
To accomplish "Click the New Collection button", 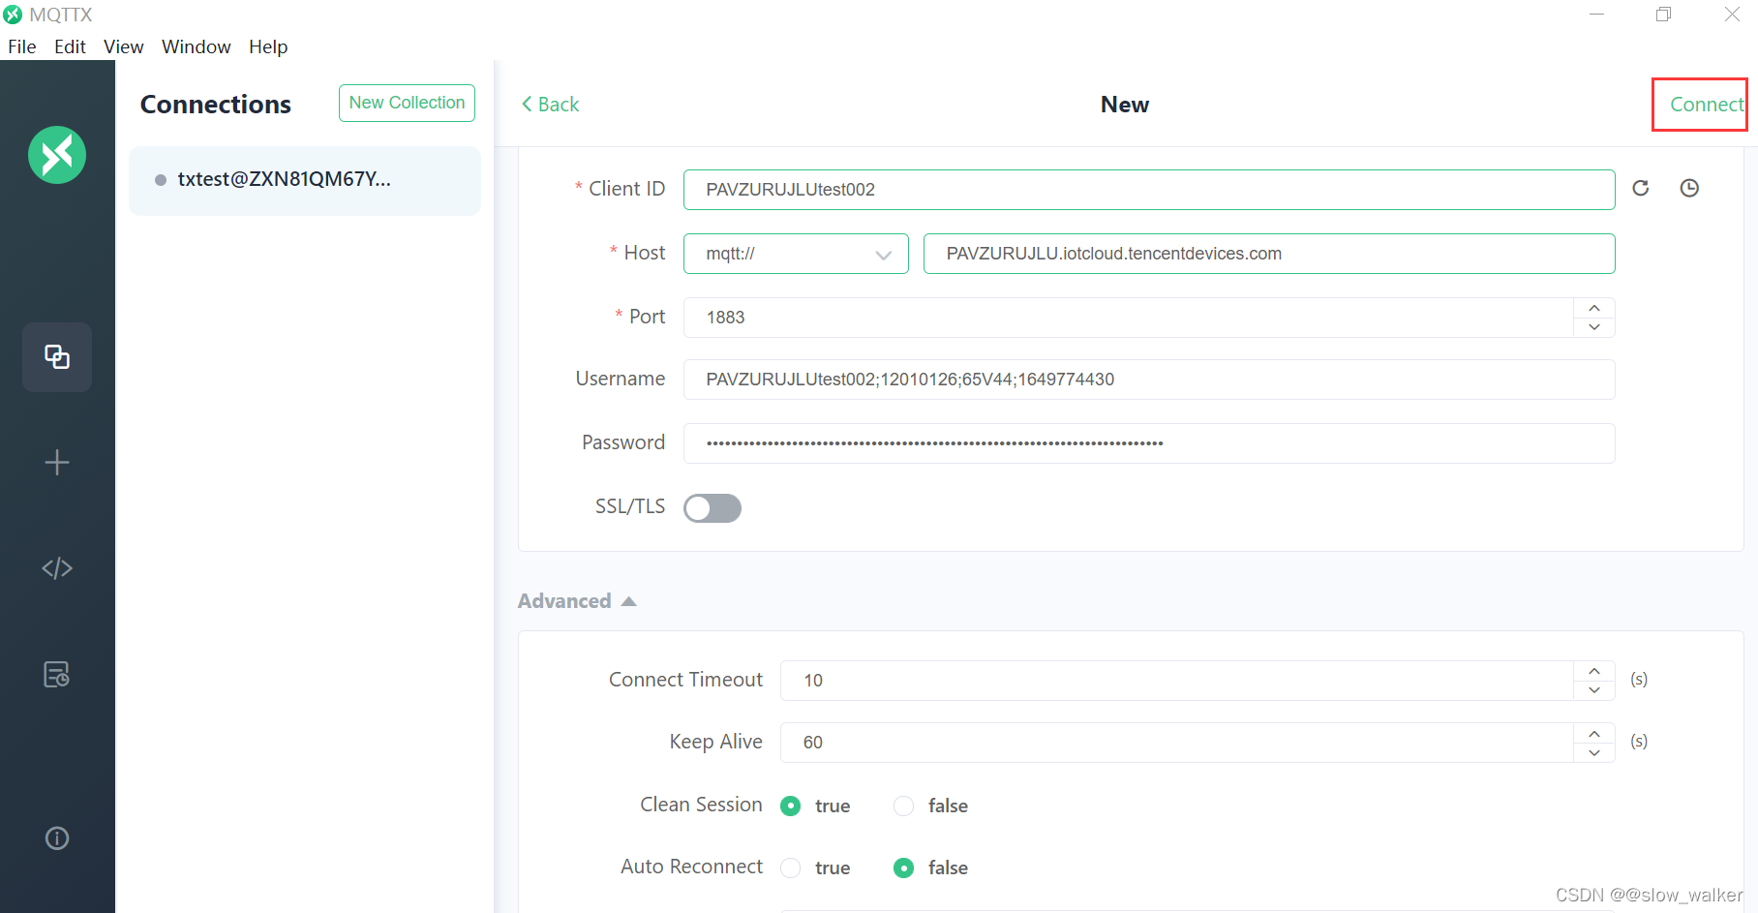I will click(407, 103).
